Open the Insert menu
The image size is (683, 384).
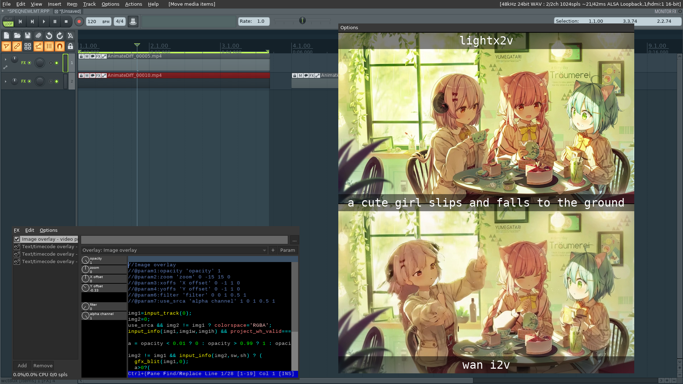[x=54, y=4]
